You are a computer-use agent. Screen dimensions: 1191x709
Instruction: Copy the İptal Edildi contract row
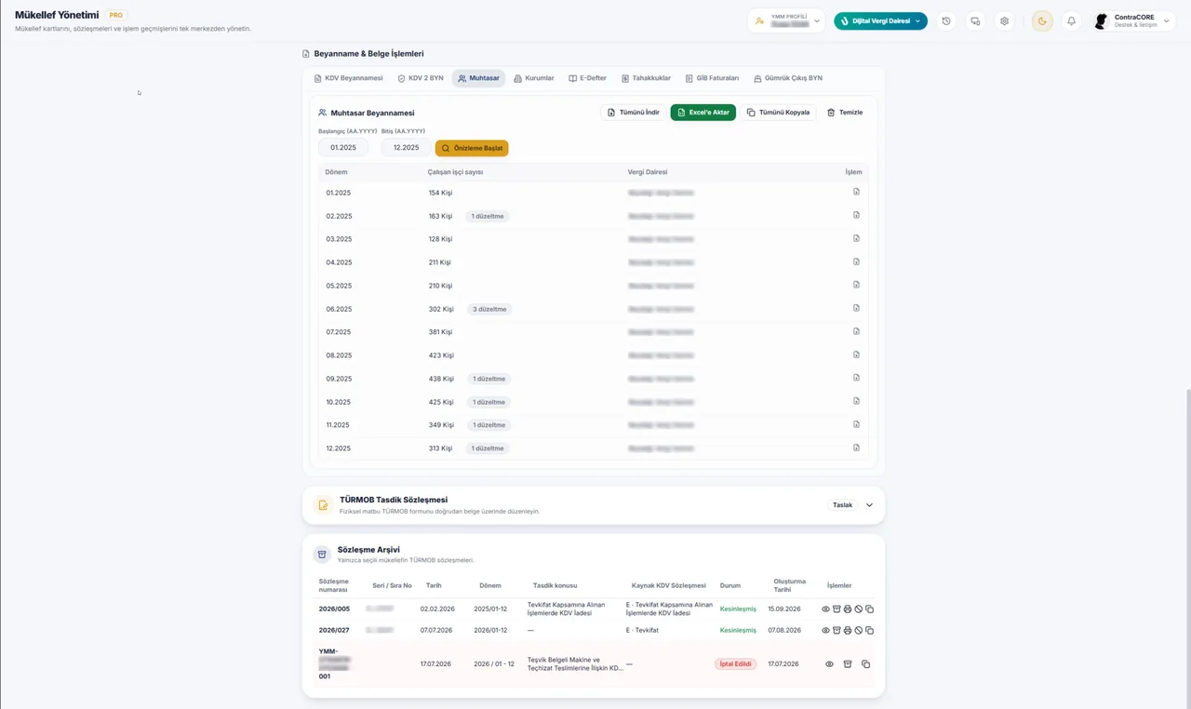pyautogui.click(x=865, y=664)
